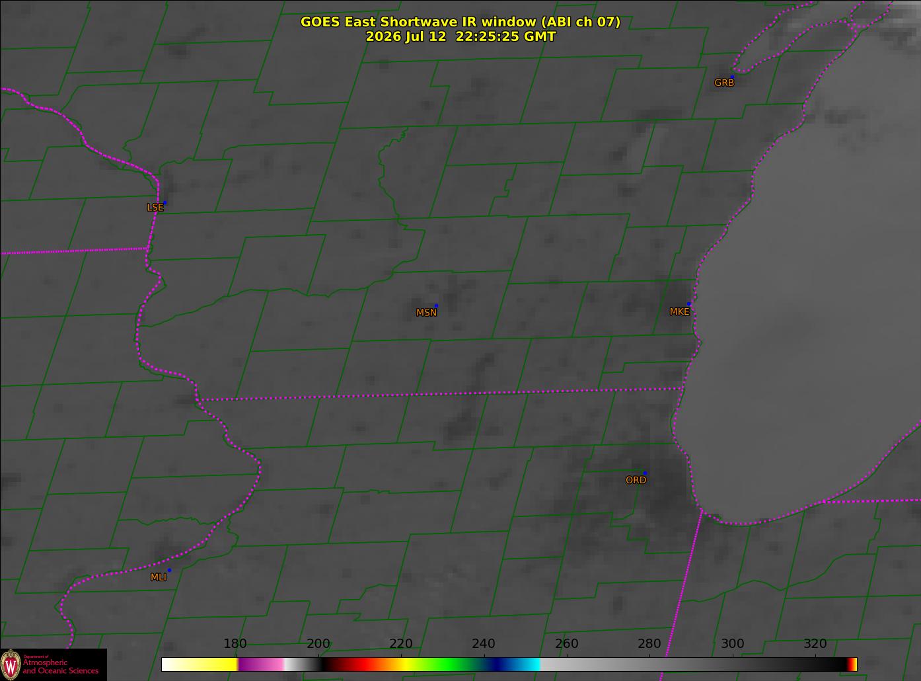Click the GOES East Shortwave IR title text
This screenshot has width=921, height=681.
(460, 22)
